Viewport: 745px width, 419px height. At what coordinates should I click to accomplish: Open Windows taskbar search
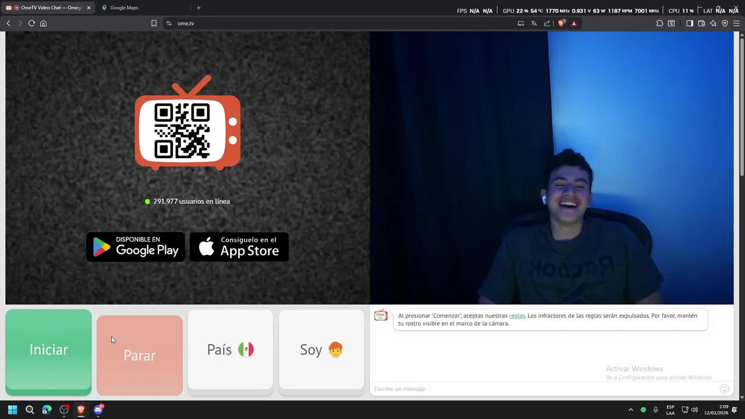(30, 410)
